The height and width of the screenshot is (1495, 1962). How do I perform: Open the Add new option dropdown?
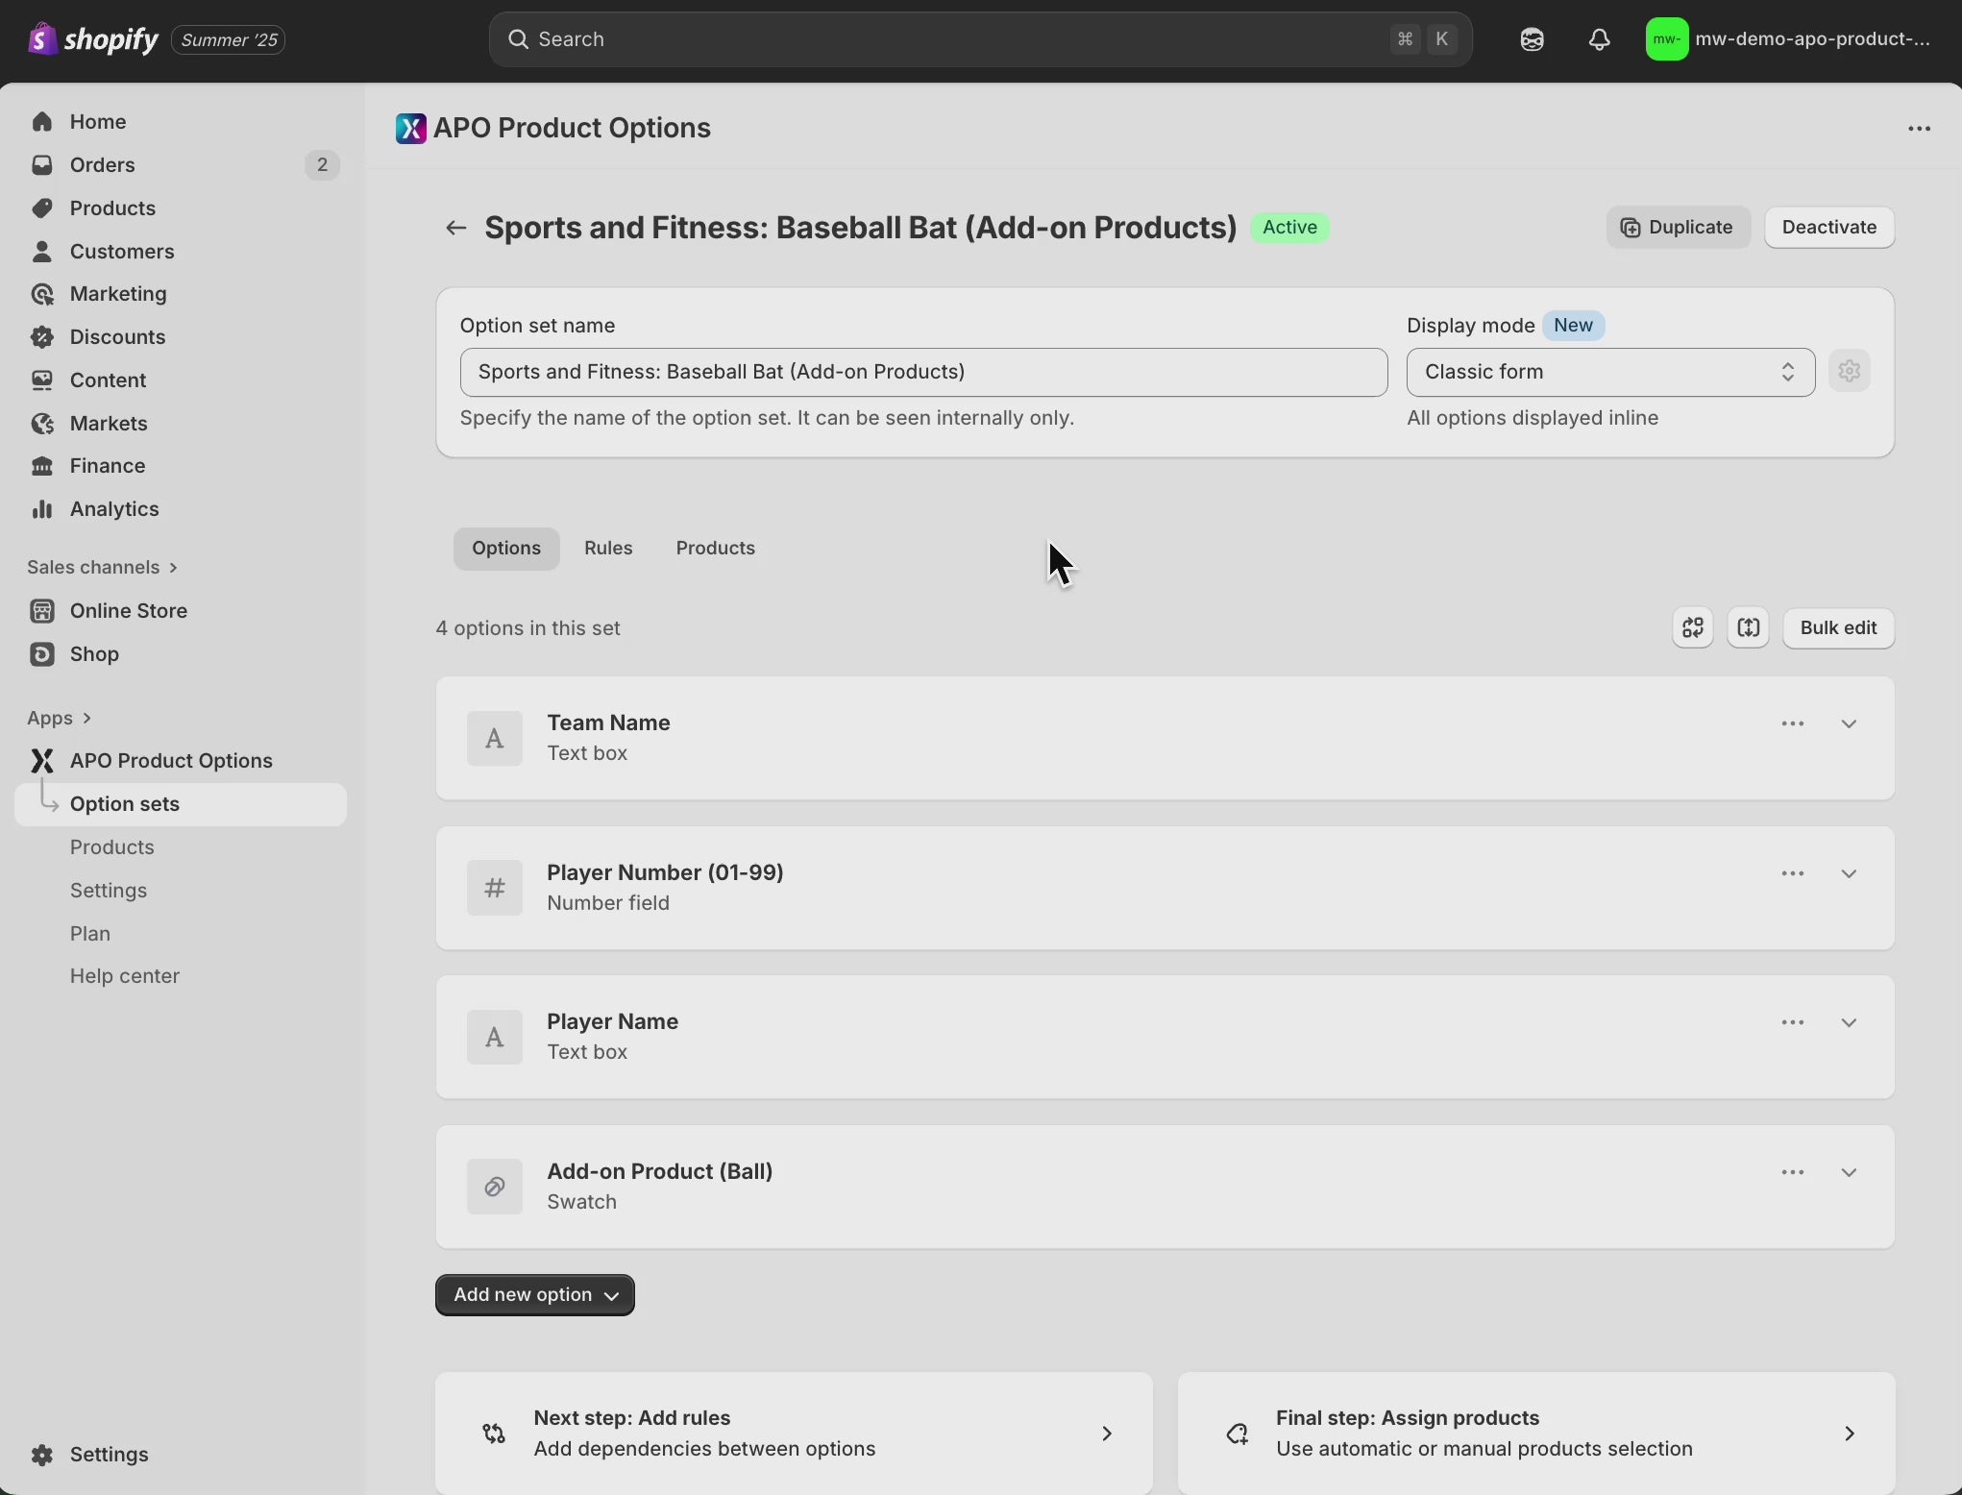[535, 1295]
